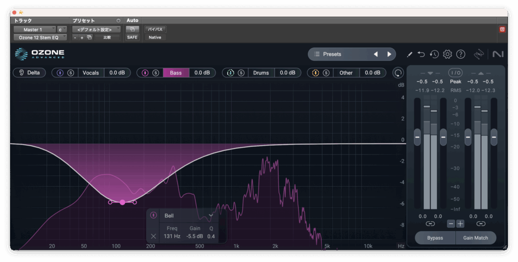Image resolution: width=518 pixels, height=262 pixels.
Task: Open the Bell filter shape dropdown
Action: 211,215
